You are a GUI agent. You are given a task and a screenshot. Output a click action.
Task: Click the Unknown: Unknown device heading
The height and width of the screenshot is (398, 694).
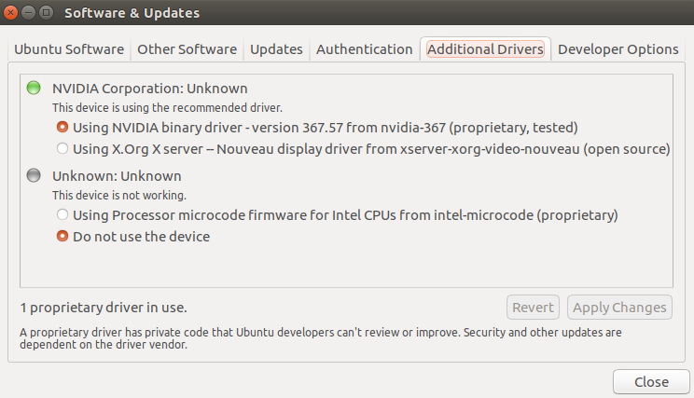[x=117, y=176]
